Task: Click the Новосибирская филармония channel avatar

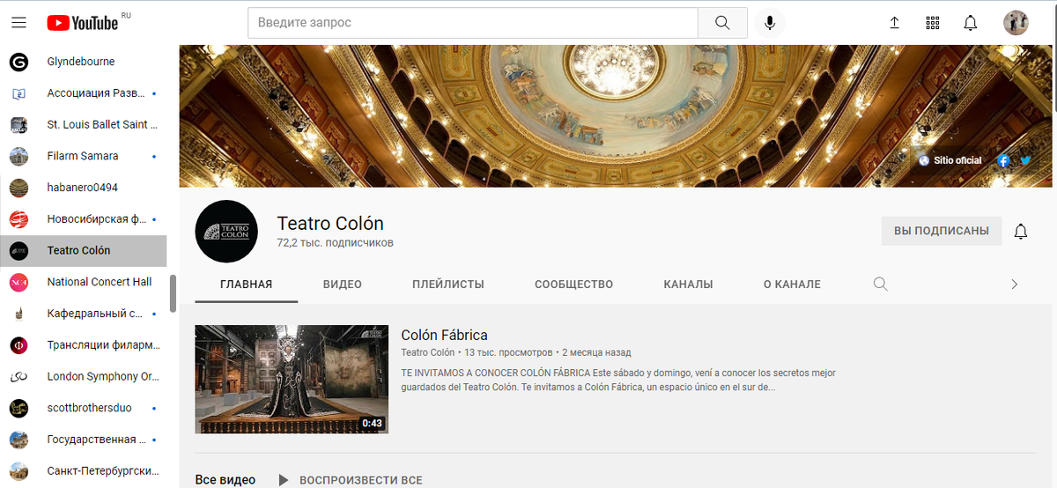Action: click(18, 218)
